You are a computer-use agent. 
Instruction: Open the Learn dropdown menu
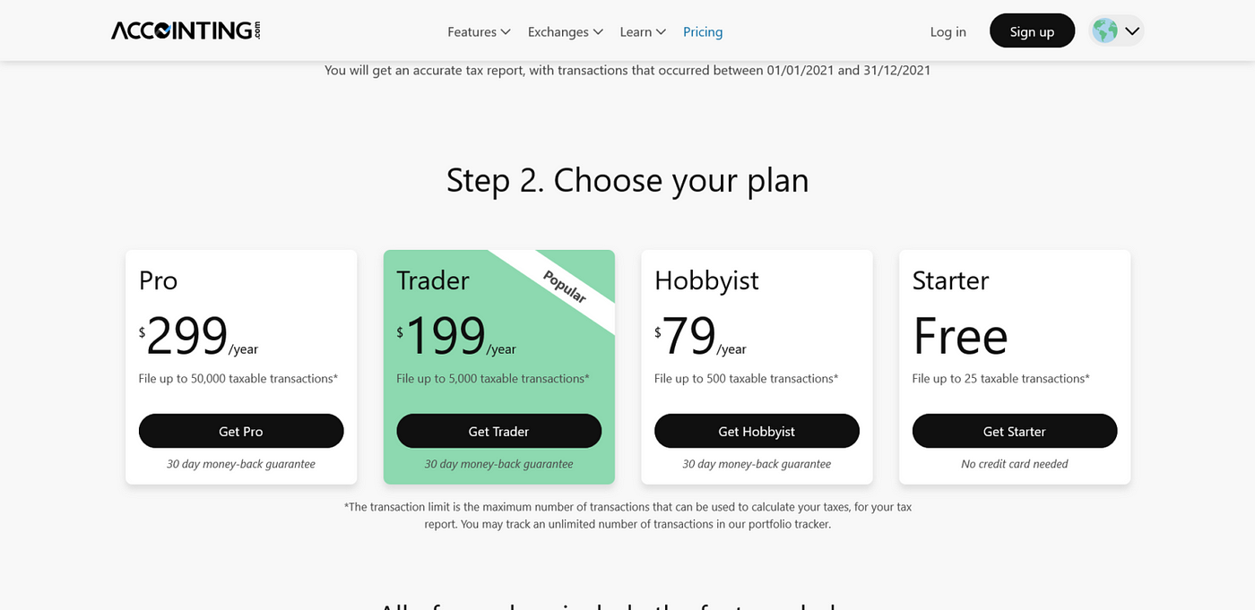tap(643, 31)
